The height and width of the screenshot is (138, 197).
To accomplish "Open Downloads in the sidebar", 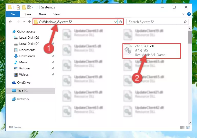I will 27,56.
